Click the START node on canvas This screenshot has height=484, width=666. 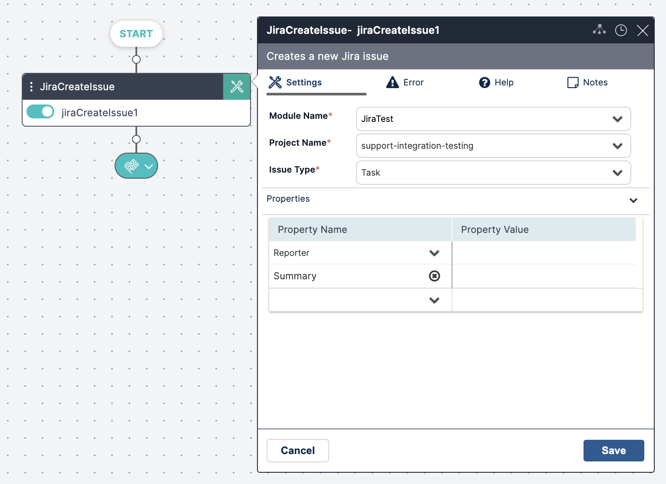(136, 34)
